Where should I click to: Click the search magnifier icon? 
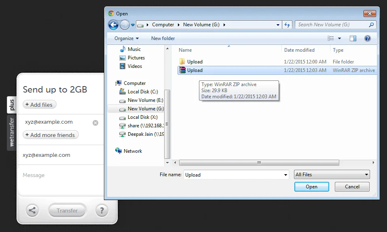click(x=372, y=25)
